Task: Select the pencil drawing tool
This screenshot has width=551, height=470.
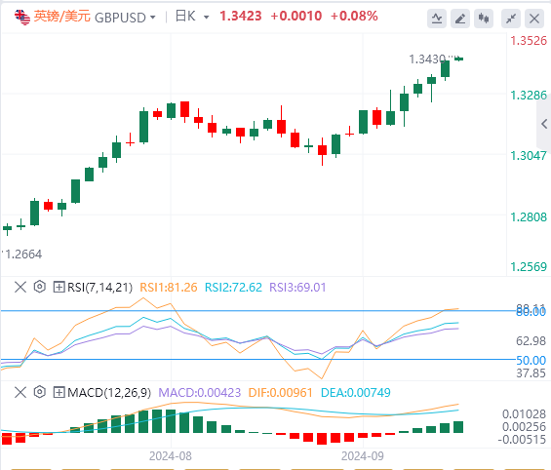Action: (460, 19)
